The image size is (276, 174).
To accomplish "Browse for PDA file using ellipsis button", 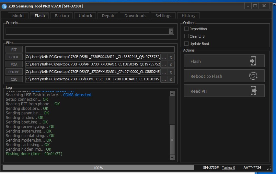I will 164,64.
